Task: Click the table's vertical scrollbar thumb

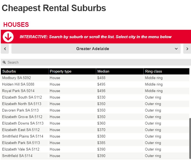Action: coord(190,138)
